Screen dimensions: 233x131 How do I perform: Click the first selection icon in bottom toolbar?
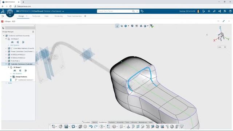[x=54, y=127]
